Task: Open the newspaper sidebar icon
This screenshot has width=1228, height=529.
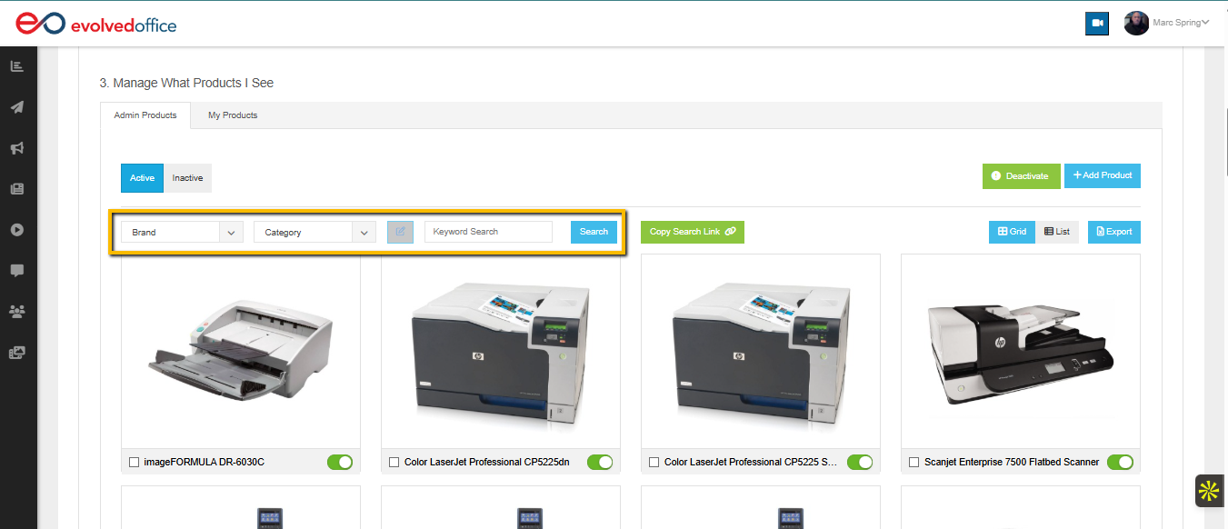Action: (16, 189)
